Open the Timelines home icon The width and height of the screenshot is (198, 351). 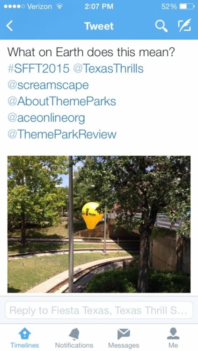(25, 334)
